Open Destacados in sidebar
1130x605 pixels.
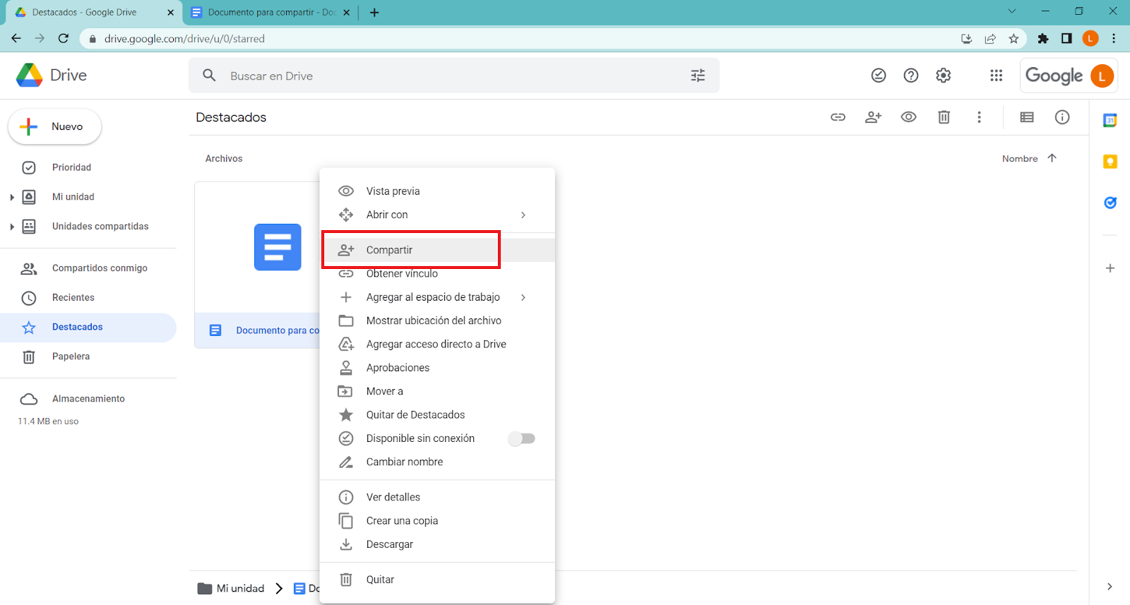tap(88, 328)
